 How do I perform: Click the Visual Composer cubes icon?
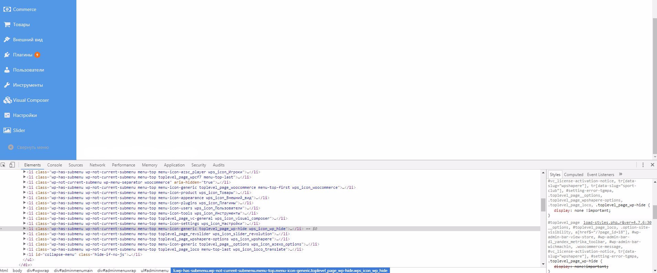(7, 100)
